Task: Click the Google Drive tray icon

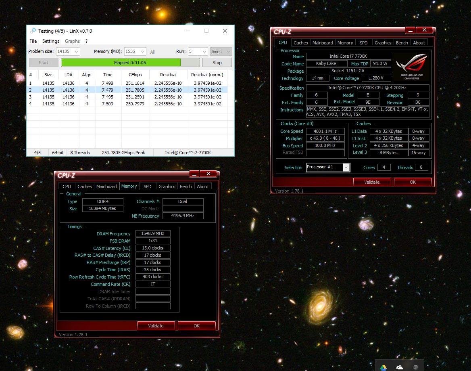Action: pyautogui.click(x=383, y=367)
